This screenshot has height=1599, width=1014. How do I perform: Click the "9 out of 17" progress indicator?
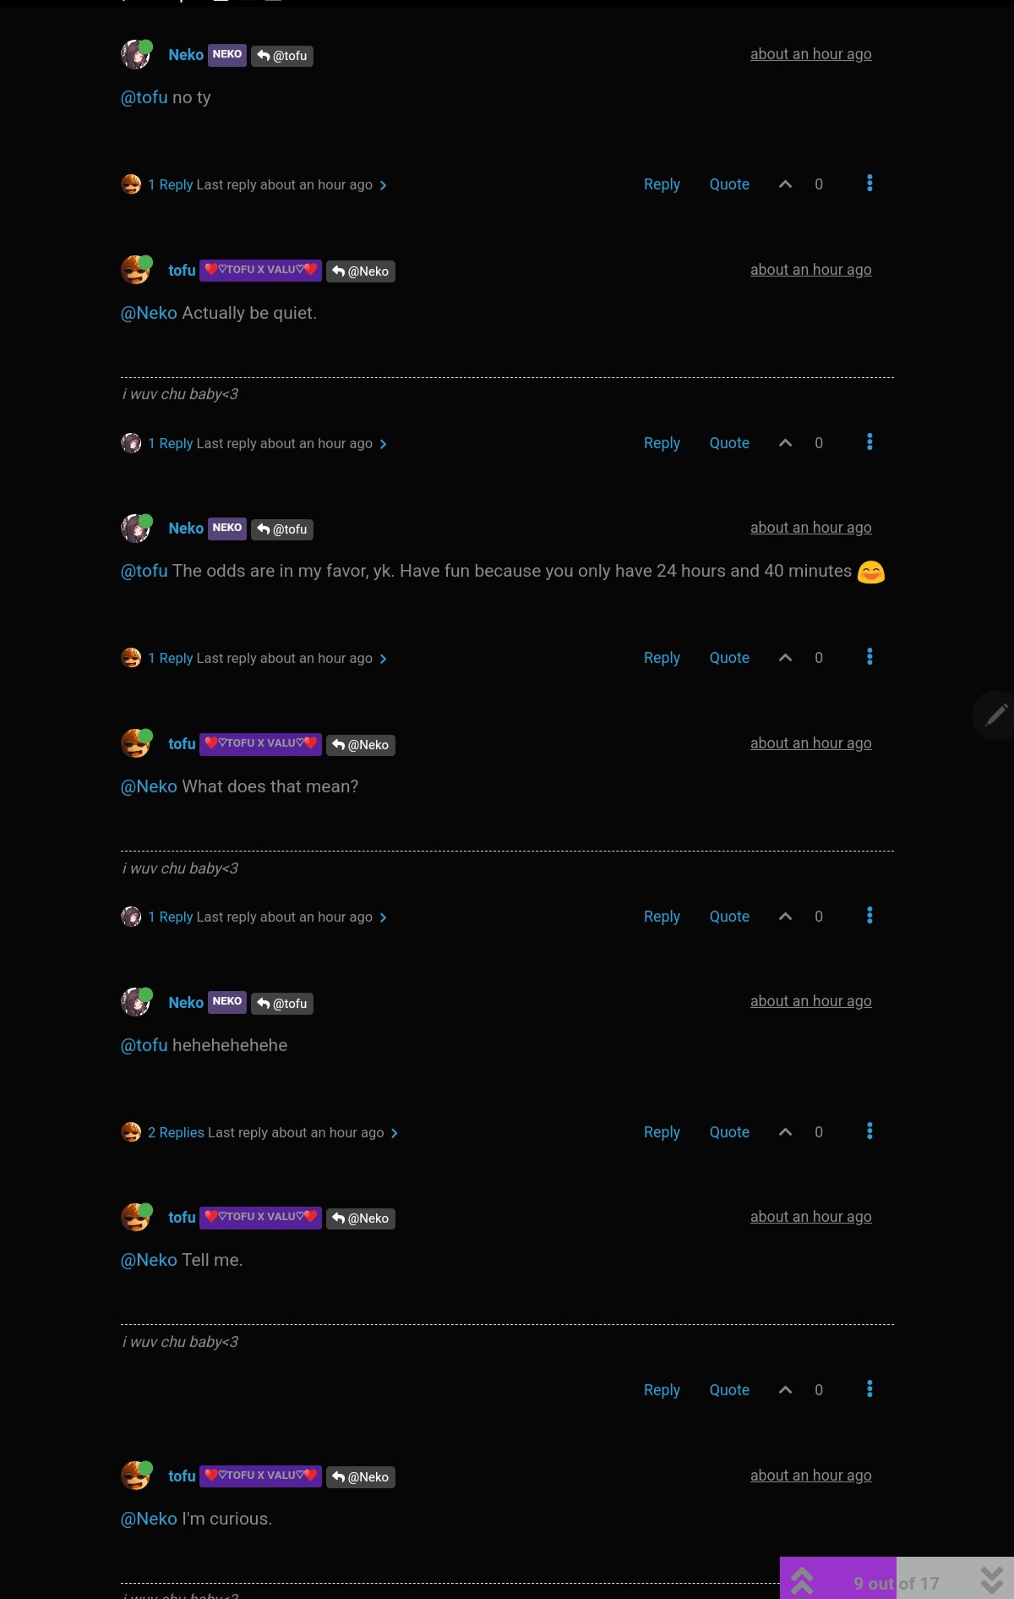point(897,1583)
